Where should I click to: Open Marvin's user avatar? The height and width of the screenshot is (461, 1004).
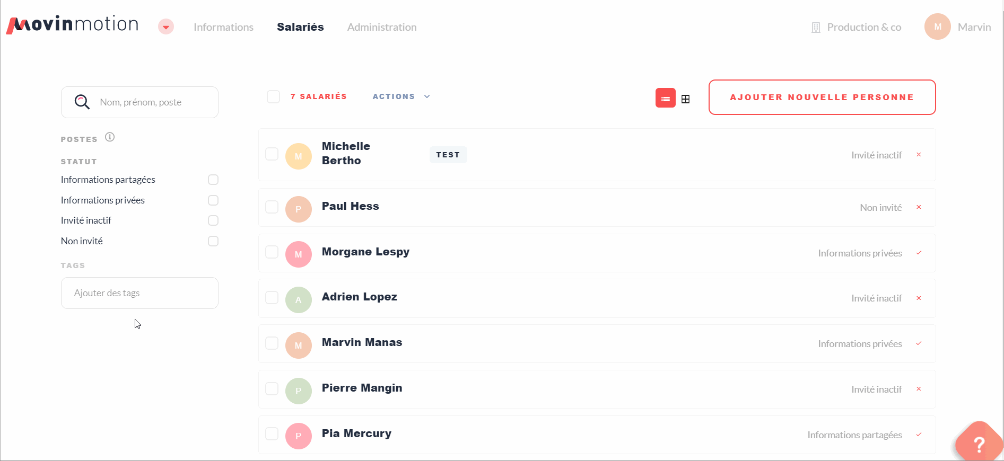pyautogui.click(x=937, y=26)
